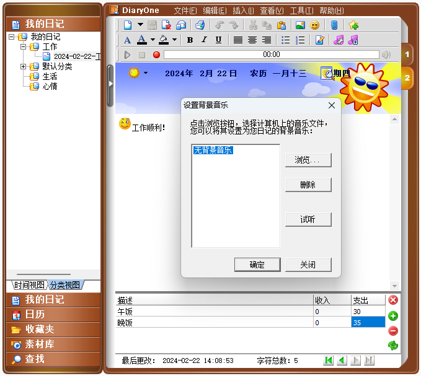Center-align the text
The height and width of the screenshot is (376, 421).
tap(252, 40)
